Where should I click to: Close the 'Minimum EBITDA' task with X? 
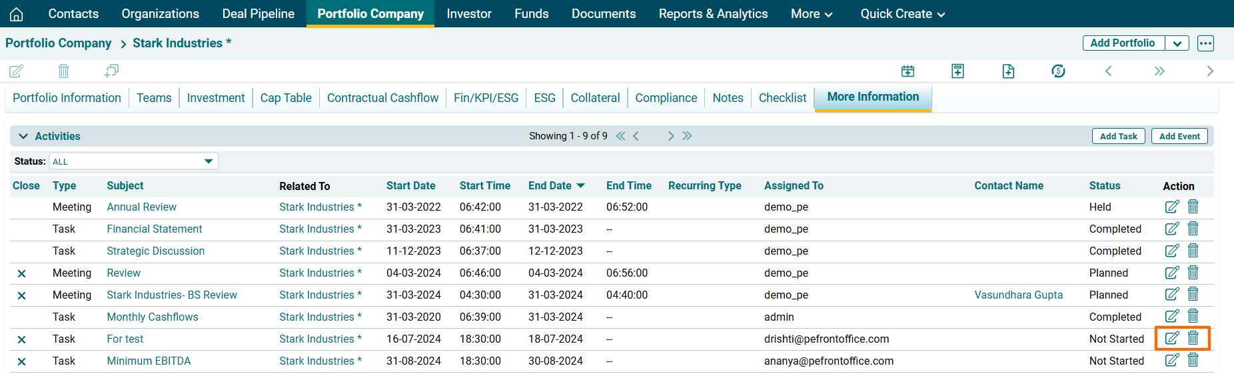(x=21, y=361)
